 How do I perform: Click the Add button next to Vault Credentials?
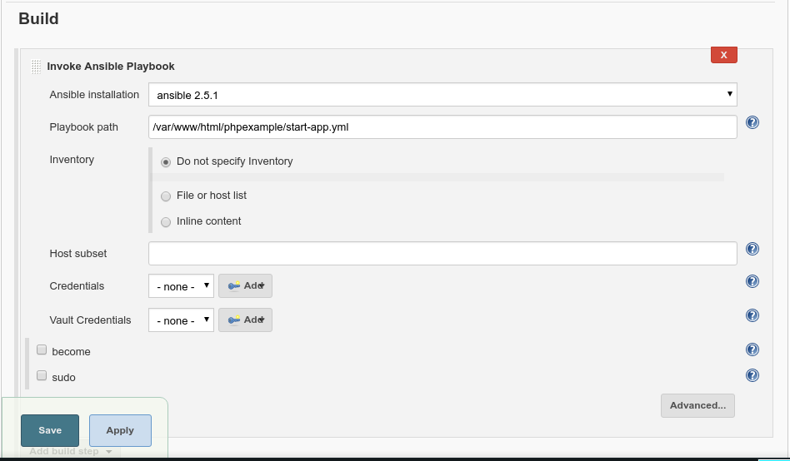tap(245, 320)
